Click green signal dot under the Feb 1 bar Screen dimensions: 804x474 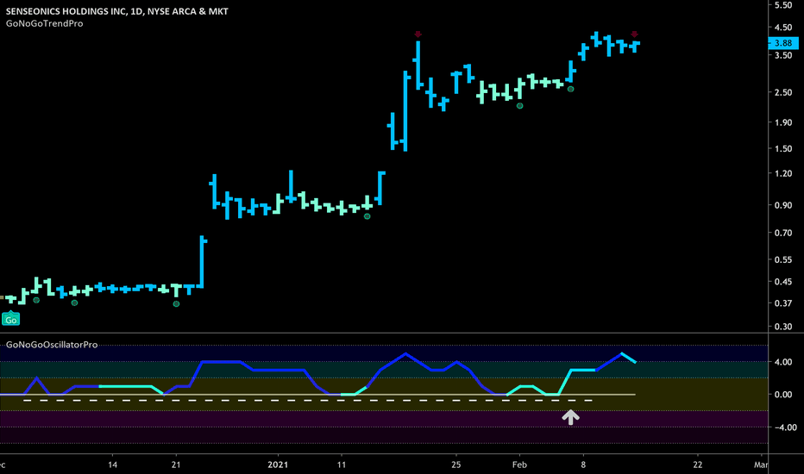point(520,105)
